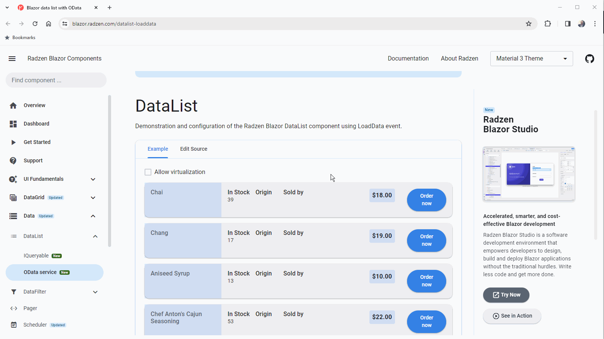Click the Chai product name

click(x=157, y=192)
